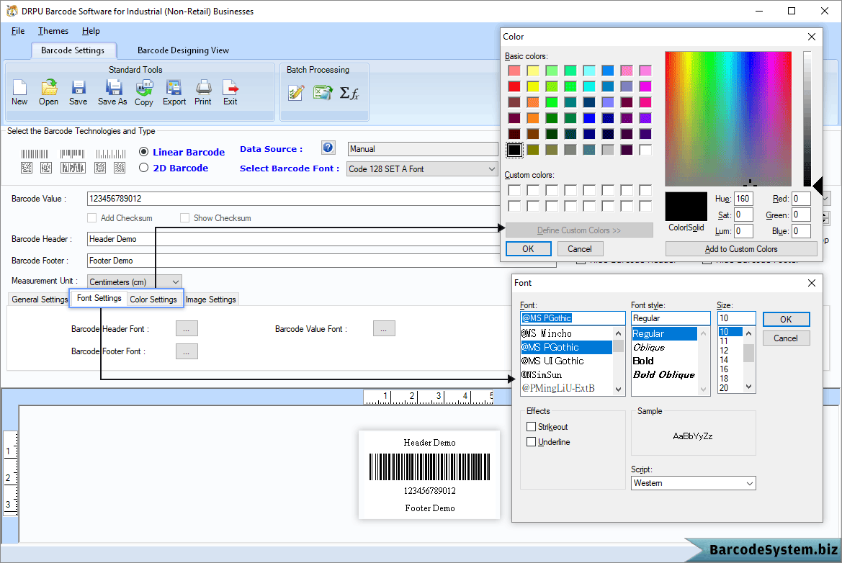Open the Help menu
This screenshot has width=842, height=563.
pyautogui.click(x=91, y=31)
